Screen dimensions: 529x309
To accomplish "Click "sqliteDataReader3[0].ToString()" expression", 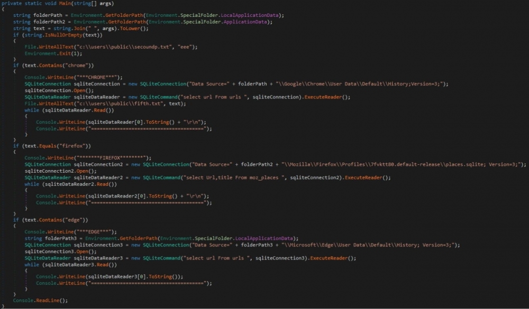I will pos(134,277).
